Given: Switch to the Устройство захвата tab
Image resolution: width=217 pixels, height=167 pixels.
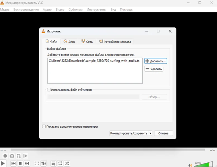Looking at the screenshot, I should pos(115,41).
